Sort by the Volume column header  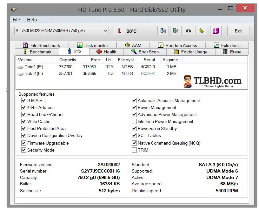(x=35, y=60)
